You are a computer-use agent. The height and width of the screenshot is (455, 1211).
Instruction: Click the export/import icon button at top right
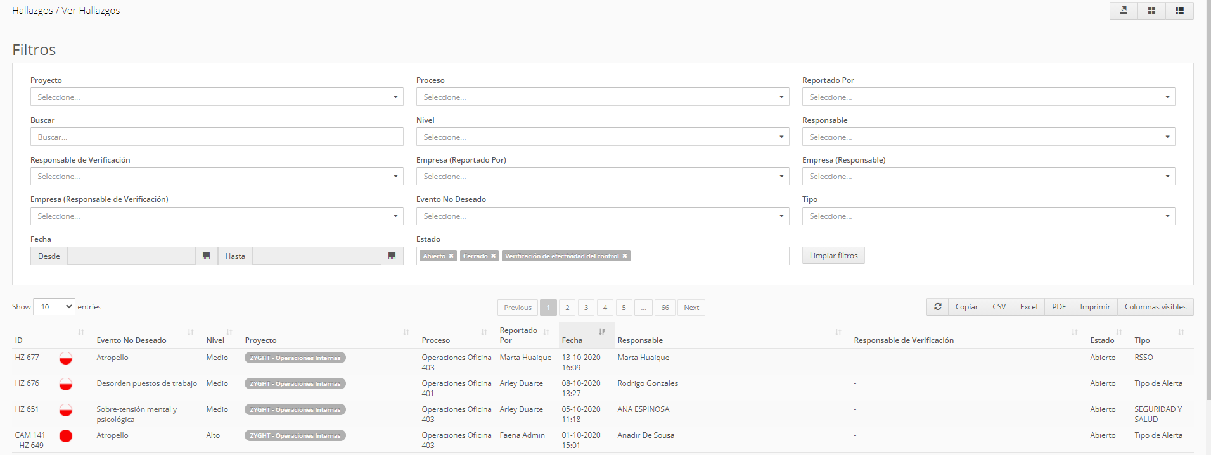(1124, 11)
